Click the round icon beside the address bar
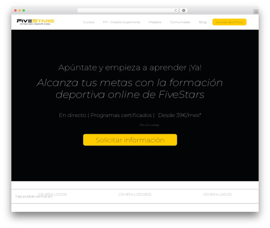Screen dimensions: 270x228 [x=184, y=10]
